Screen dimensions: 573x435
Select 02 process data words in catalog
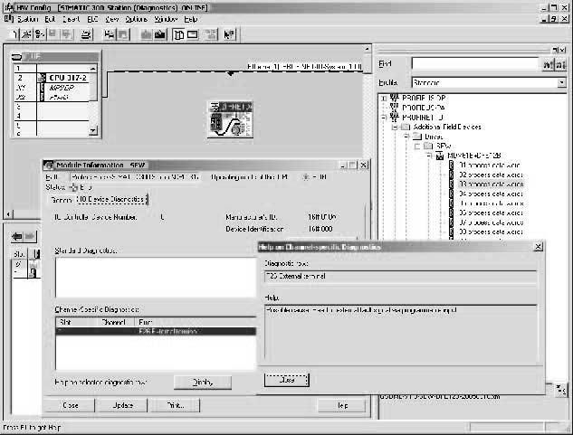[491, 175]
